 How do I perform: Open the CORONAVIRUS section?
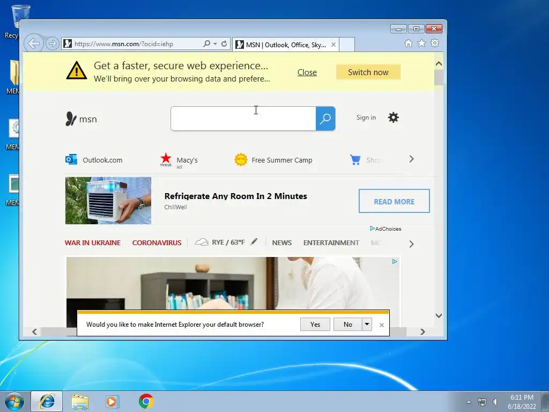pyautogui.click(x=157, y=243)
